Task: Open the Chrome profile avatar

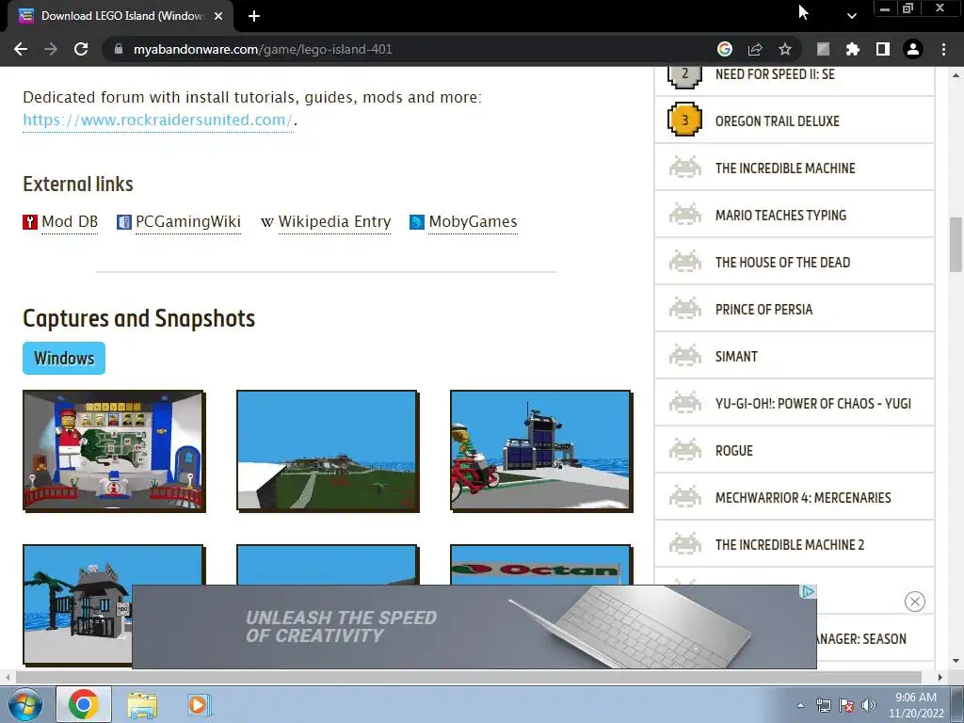Action: (913, 49)
